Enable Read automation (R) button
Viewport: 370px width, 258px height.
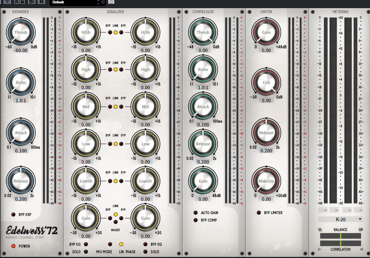tap(17, 2)
